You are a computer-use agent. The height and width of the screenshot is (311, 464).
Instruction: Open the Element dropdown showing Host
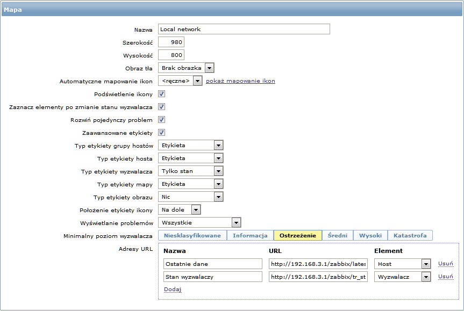[x=403, y=264]
